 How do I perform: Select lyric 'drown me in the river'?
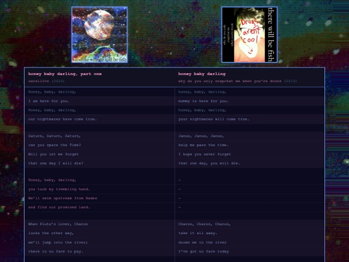[x=202, y=243]
